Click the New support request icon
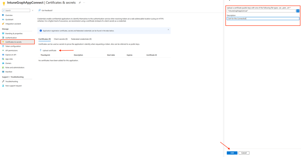Image resolution: width=301 pixels, height=157 pixels. 3,86
